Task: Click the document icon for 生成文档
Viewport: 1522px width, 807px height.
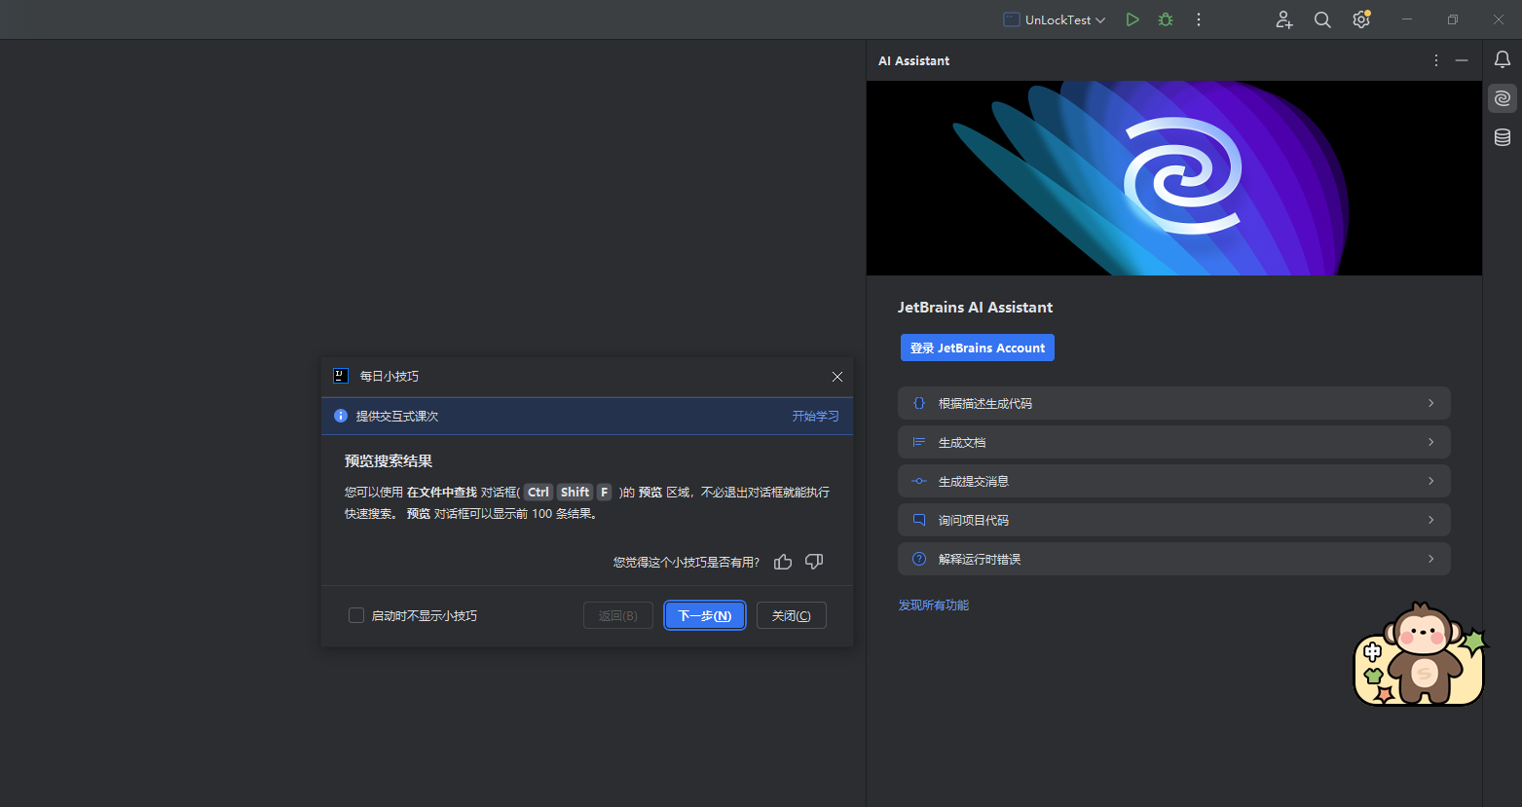Action: (x=918, y=442)
